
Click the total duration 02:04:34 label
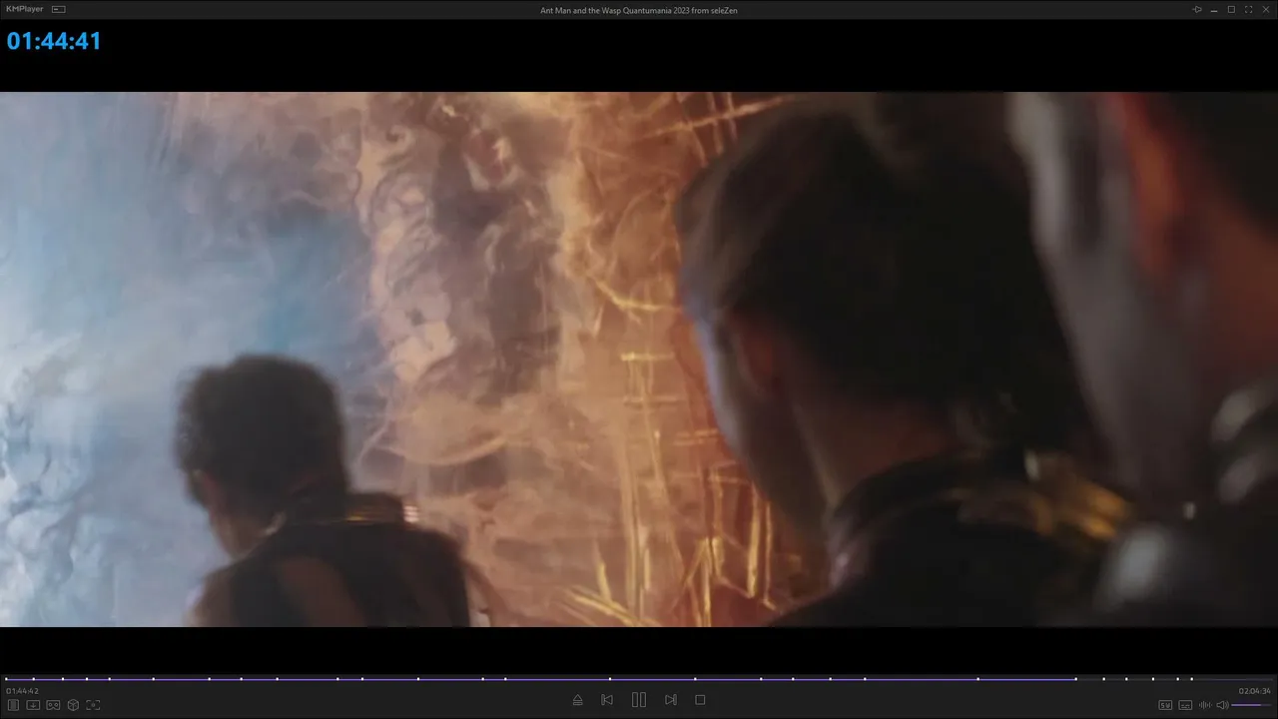[x=1255, y=691]
